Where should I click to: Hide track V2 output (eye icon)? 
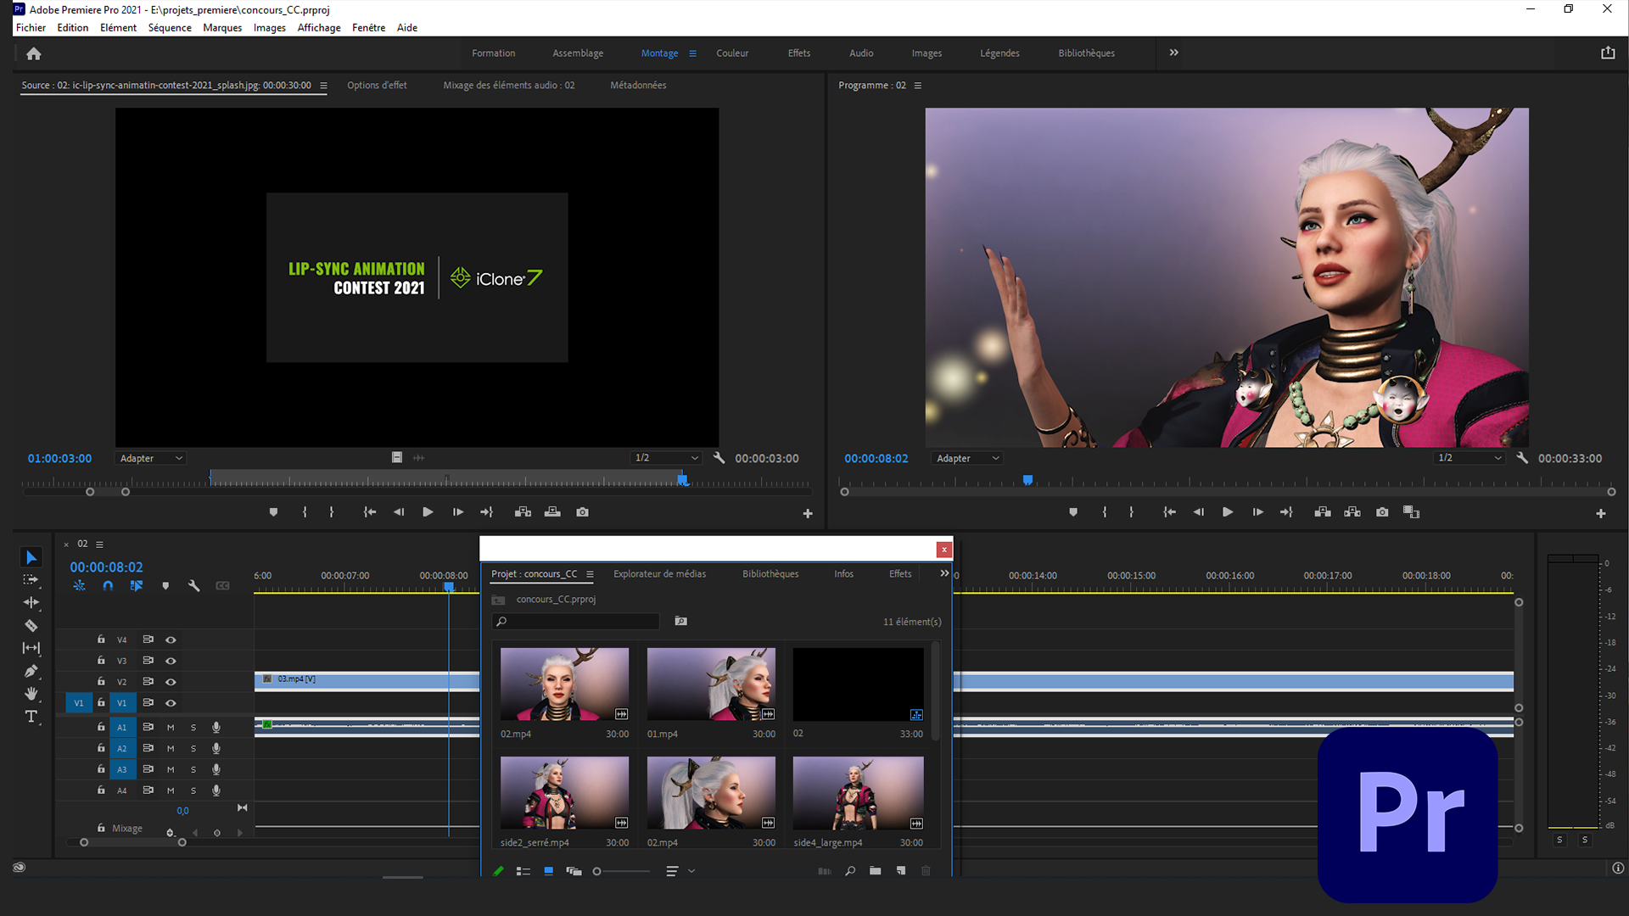(171, 682)
